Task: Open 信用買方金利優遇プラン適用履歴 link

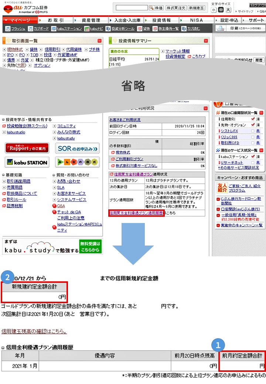Action: tap(136, 213)
